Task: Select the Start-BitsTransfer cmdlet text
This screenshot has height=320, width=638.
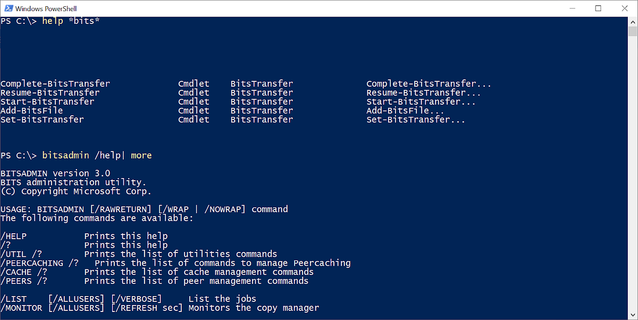Action: (x=47, y=102)
